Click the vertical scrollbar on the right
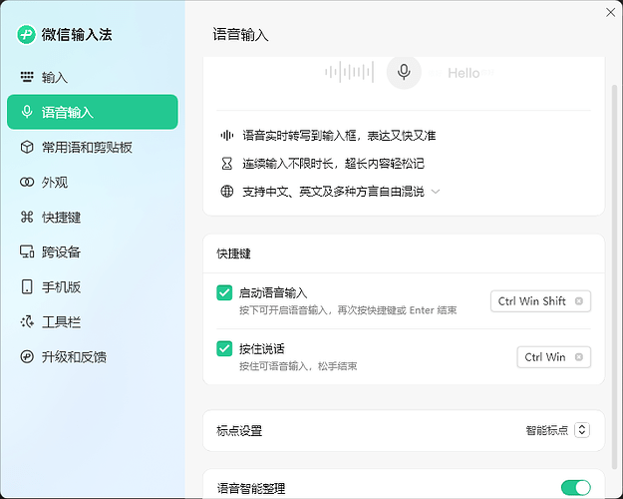 (615, 276)
